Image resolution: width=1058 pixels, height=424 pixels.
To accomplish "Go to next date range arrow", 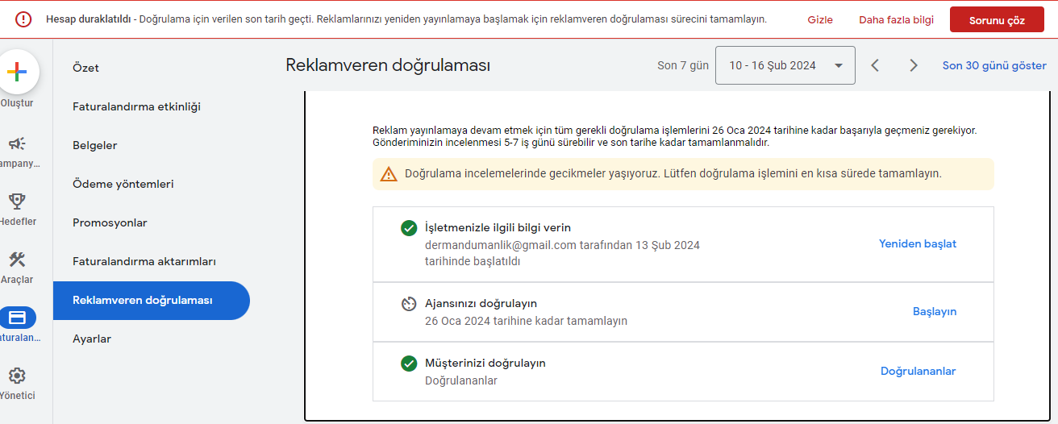I will coord(914,65).
